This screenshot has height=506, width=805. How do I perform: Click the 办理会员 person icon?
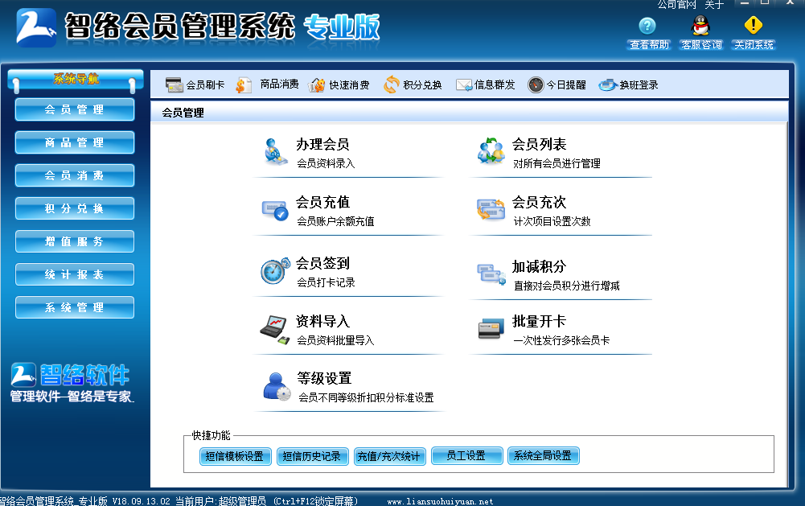tap(275, 151)
